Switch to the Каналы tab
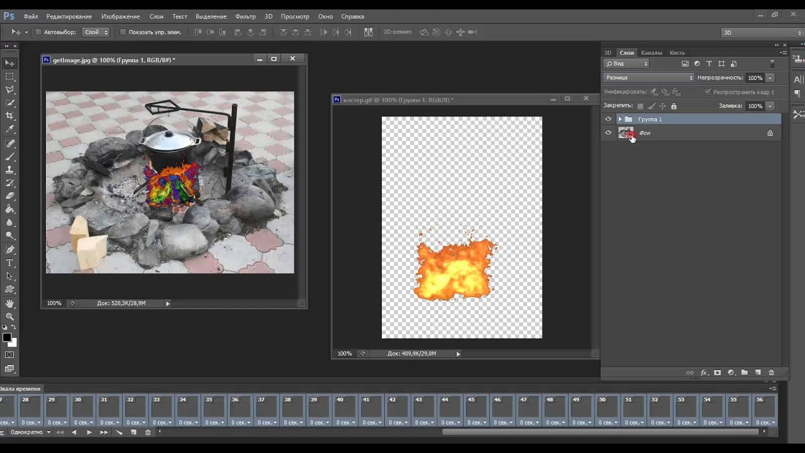Image resolution: width=805 pixels, height=453 pixels. click(652, 53)
